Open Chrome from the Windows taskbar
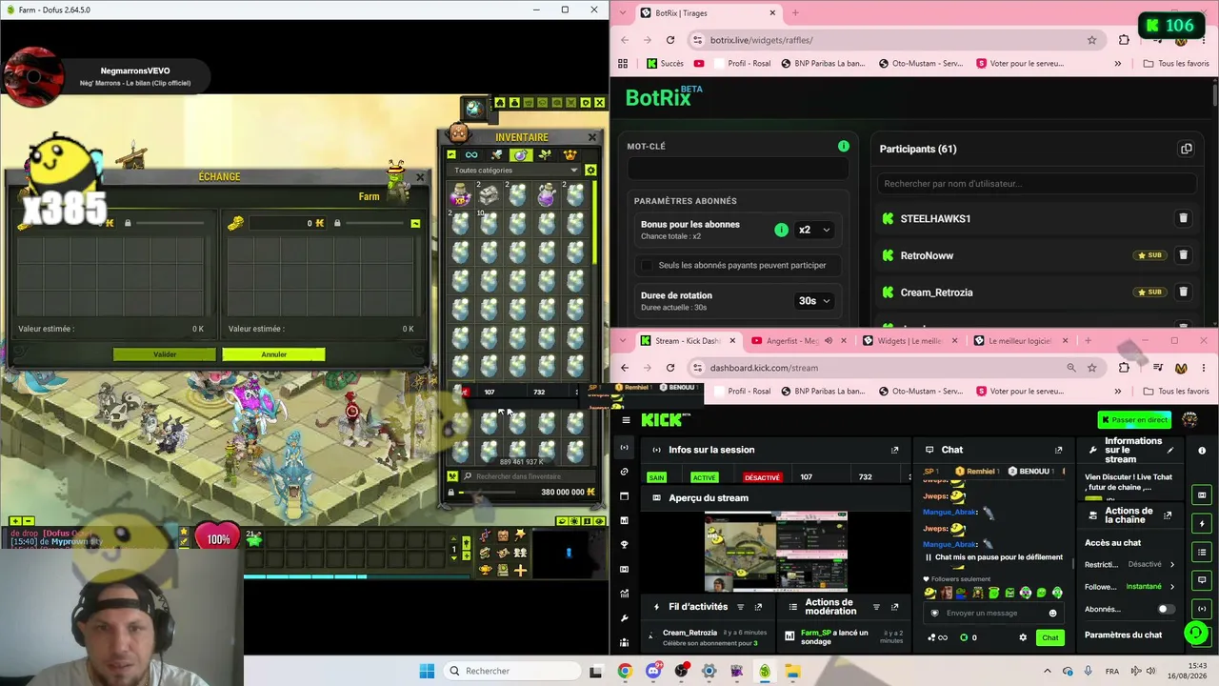Viewport: 1219px width, 686px height. click(x=625, y=671)
